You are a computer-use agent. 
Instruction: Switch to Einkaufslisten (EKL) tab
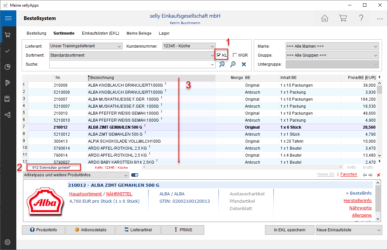(x=100, y=33)
